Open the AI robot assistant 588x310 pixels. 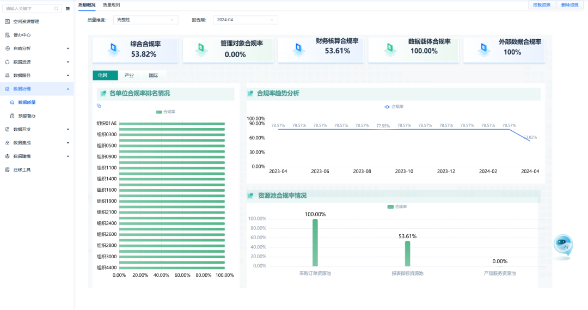563,245
